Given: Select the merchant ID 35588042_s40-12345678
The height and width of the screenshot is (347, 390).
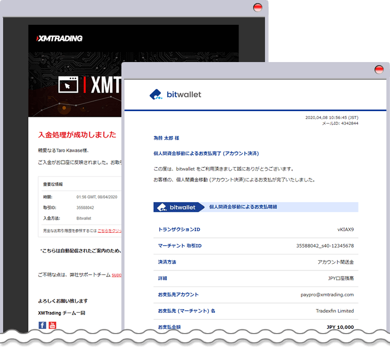Looking at the screenshot, I should tap(325, 246).
